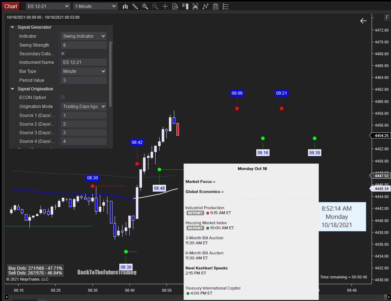391x301 pixels.
Task: Click the Housing Market Index REPORT button
Action: (x=195, y=228)
